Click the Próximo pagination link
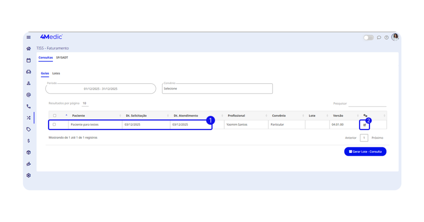Image resolution: width=424 pixels, height=222 pixels. (x=377, y=138)
